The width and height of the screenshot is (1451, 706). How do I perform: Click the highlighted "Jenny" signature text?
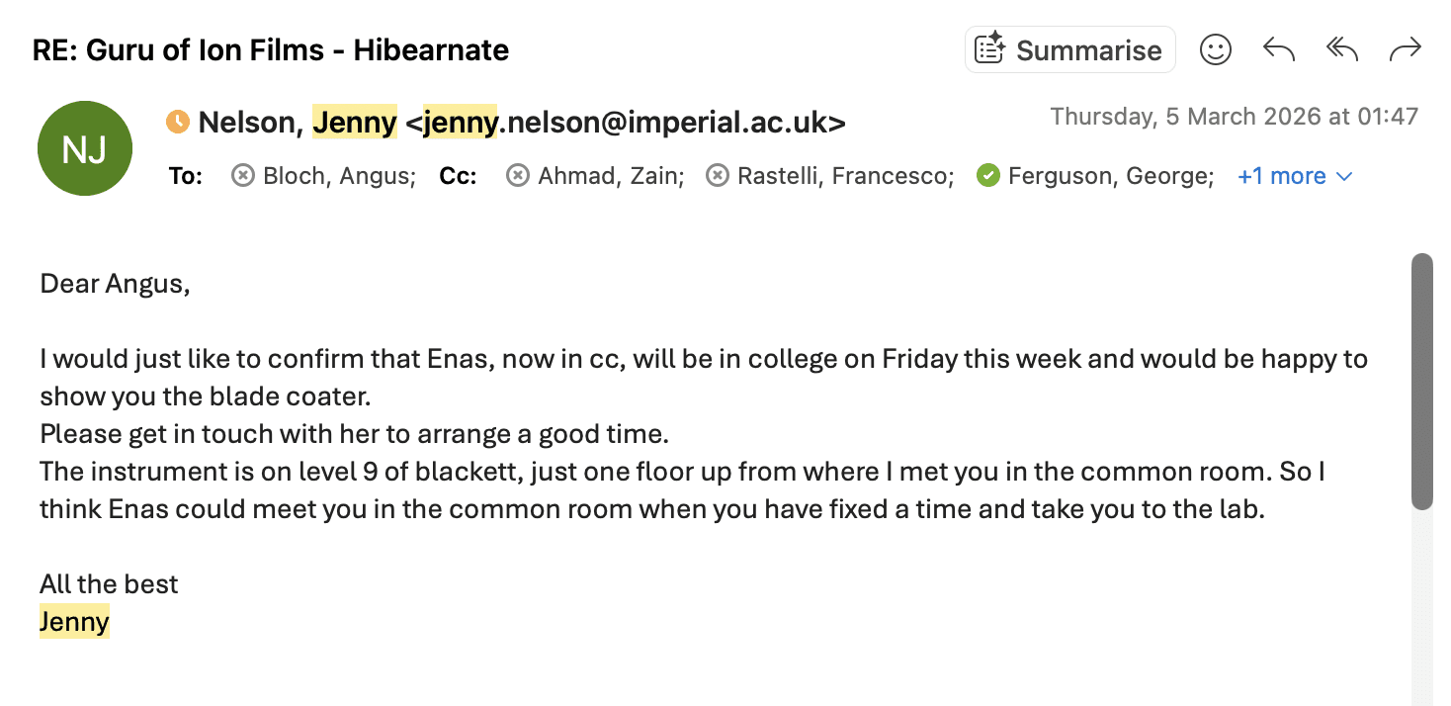tap(74, 622)
